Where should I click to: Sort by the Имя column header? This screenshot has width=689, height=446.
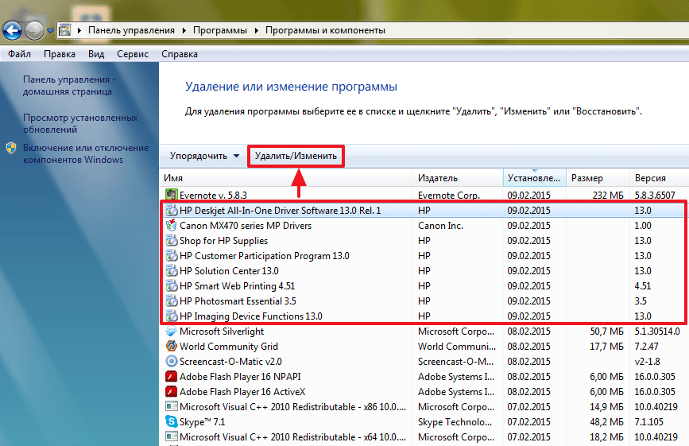tap(286, 178)
